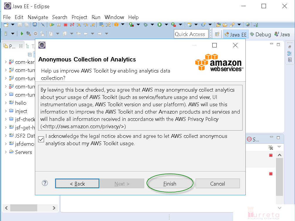Viewport: 295px width, 221px height.
Task: Click the Step Over icon
Action: click(x=86, y=25)
